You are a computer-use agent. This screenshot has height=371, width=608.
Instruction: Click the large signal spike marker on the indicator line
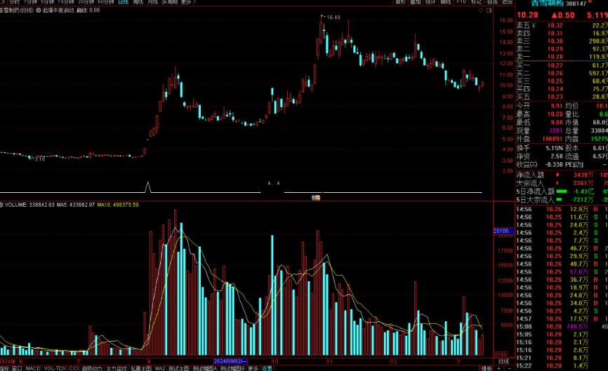click(x=147, y=187)
